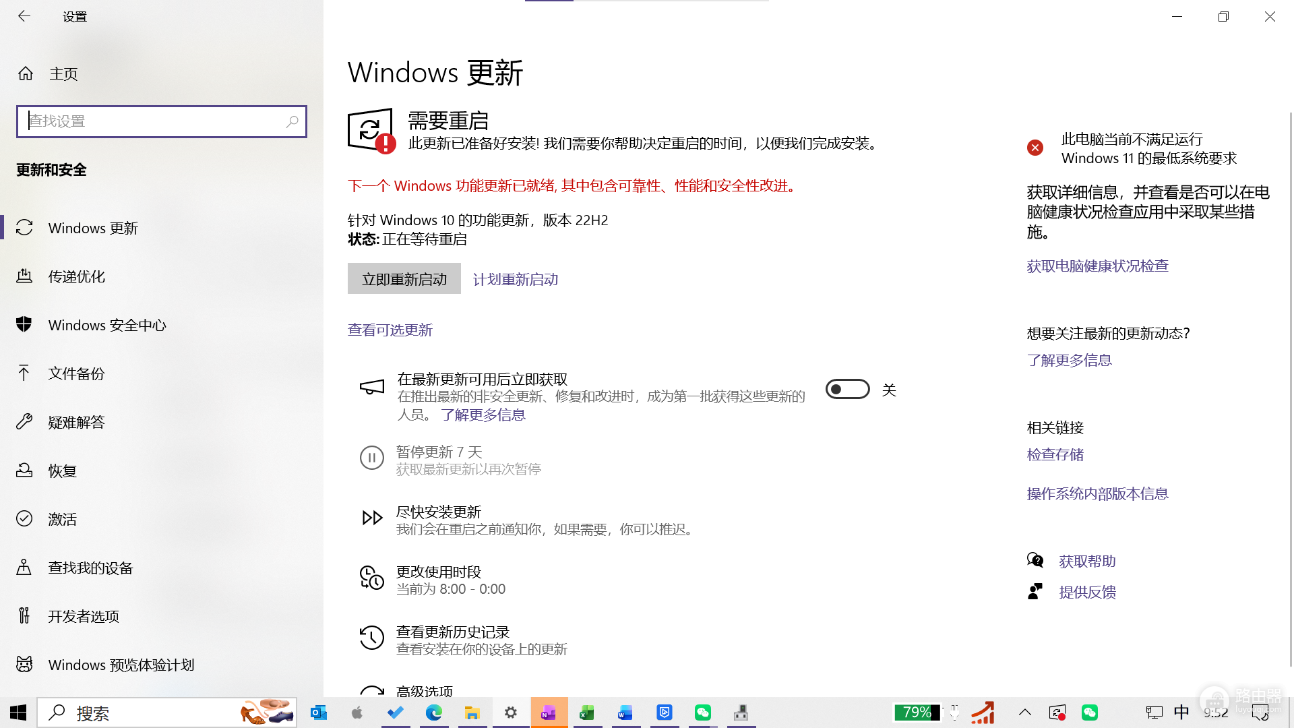The width and height of the screenshot is (1294, 728).
Task: Open 激活 in the sidebar
Action: click(x=162, y=519)
